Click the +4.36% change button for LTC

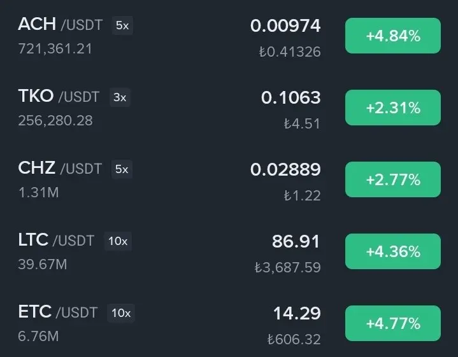click(393, 251)
